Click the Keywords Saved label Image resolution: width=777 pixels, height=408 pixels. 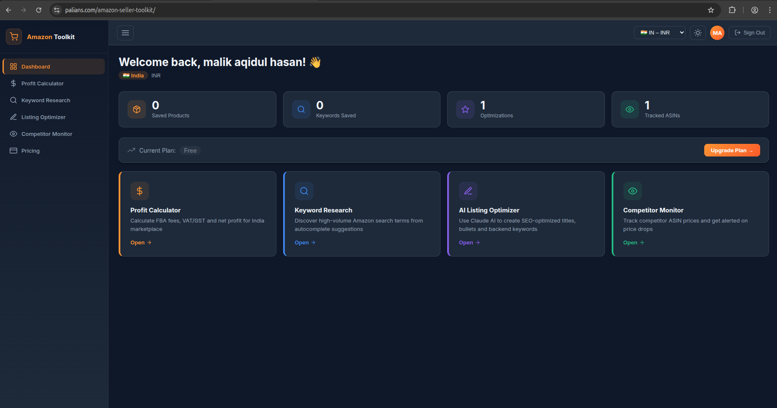coord(336,116)
